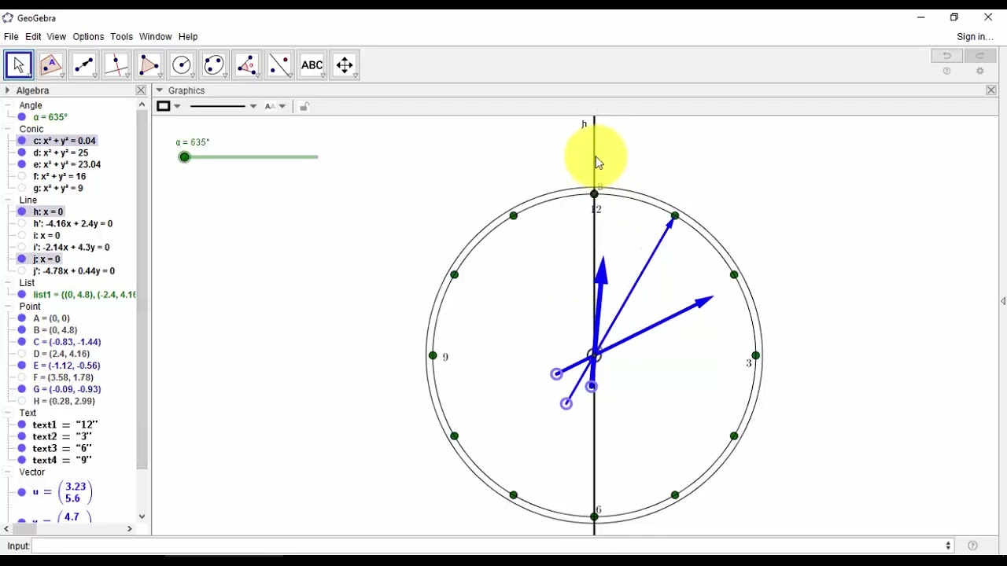Hide line h: x = 0
The height and width of the screenshot is (566, 1007).
(22, 211)
